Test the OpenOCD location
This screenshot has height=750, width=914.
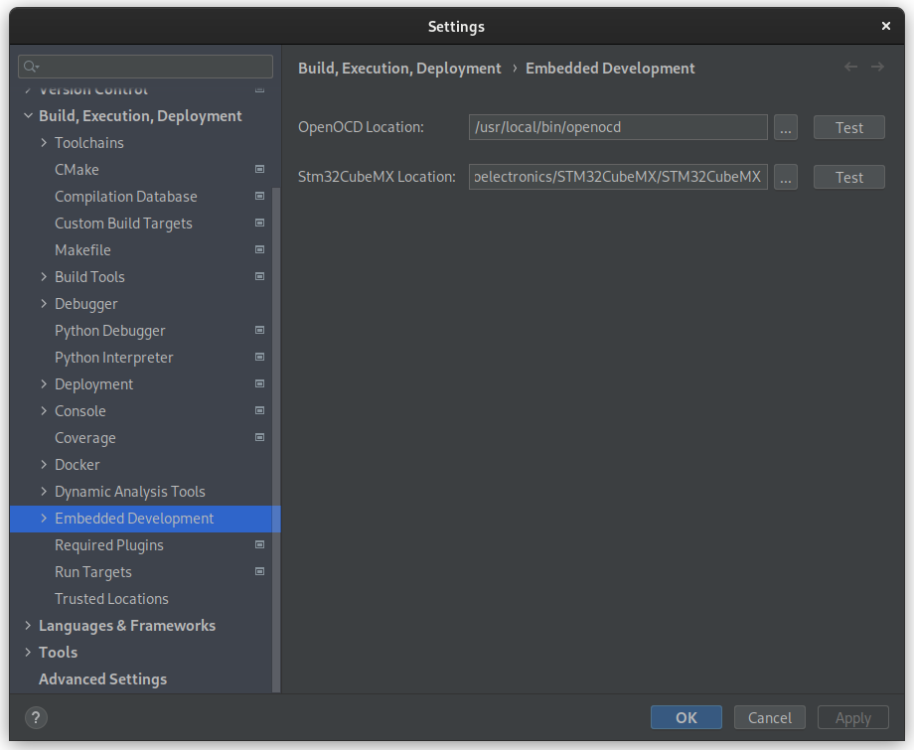tap(848, 127)
